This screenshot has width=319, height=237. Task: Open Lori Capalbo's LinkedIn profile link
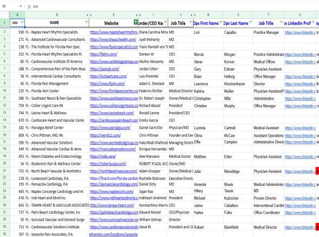(x=300, y=32)
